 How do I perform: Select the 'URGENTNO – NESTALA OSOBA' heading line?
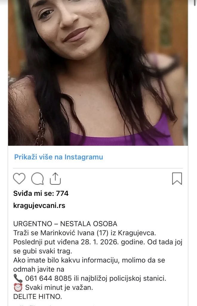pos(65,224)
